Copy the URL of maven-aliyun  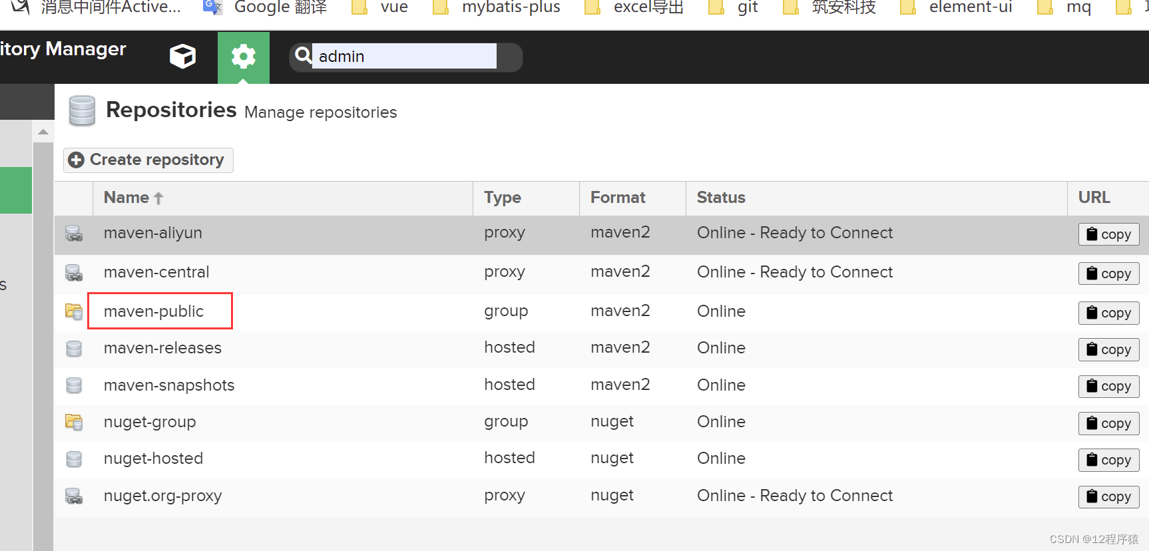point(1108,234)
